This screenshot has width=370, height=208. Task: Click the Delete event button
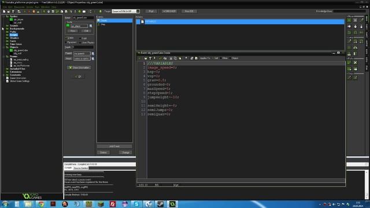point(103,153)
